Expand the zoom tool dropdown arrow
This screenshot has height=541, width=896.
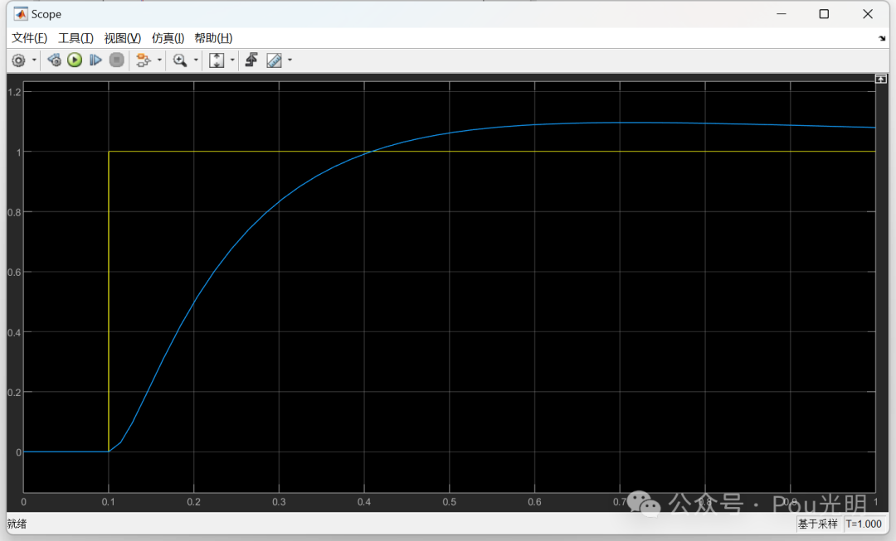(196, 60)
